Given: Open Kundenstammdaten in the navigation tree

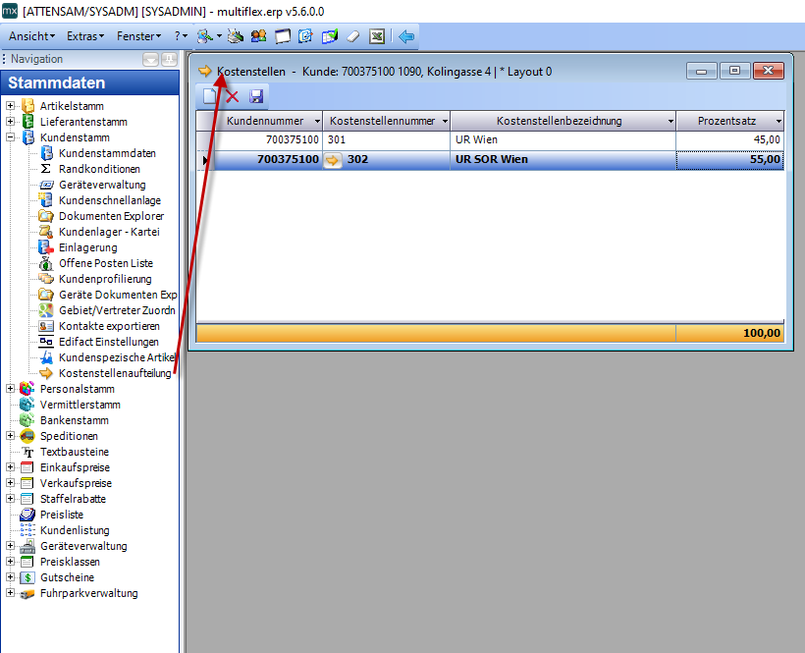Looking at the screenshot, I should [106, 153].
